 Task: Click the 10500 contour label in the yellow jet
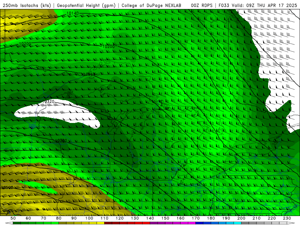click(7, 187)
